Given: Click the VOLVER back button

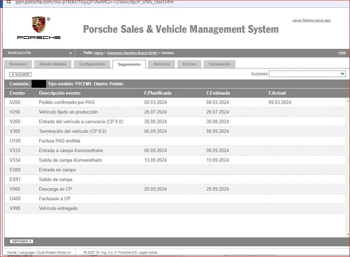Looking at the screenshot, I should 20,75.
